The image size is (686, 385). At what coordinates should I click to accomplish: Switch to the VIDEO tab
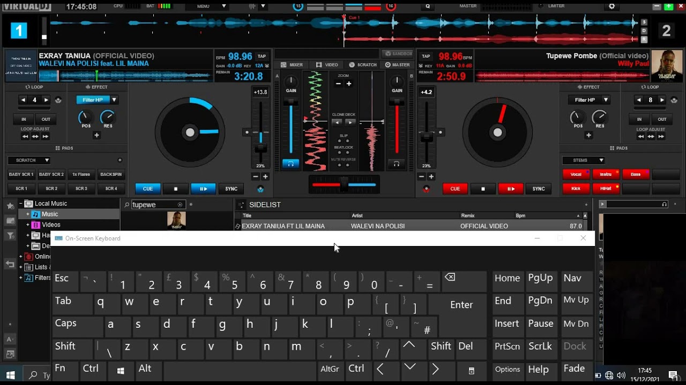point(327,65)
